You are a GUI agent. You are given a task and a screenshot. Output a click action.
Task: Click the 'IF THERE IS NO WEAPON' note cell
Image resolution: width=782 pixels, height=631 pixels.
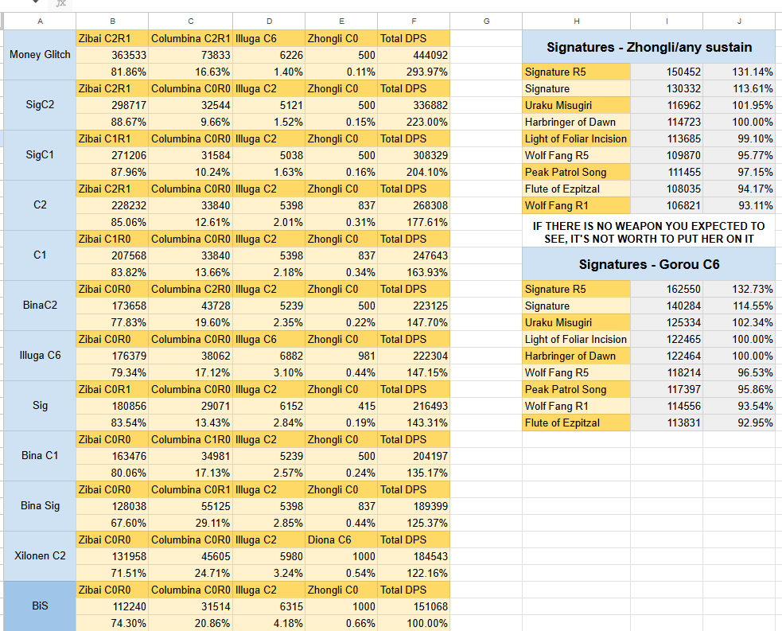point(649,232)
